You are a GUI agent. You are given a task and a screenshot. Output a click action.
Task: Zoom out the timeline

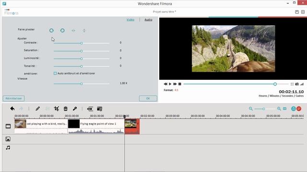250,108
